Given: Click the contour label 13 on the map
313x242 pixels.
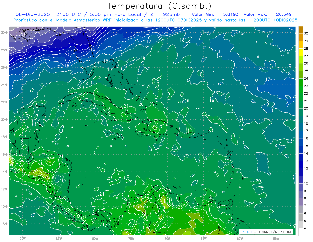Looking at the screenshot, I should click(x=29, y=55).
